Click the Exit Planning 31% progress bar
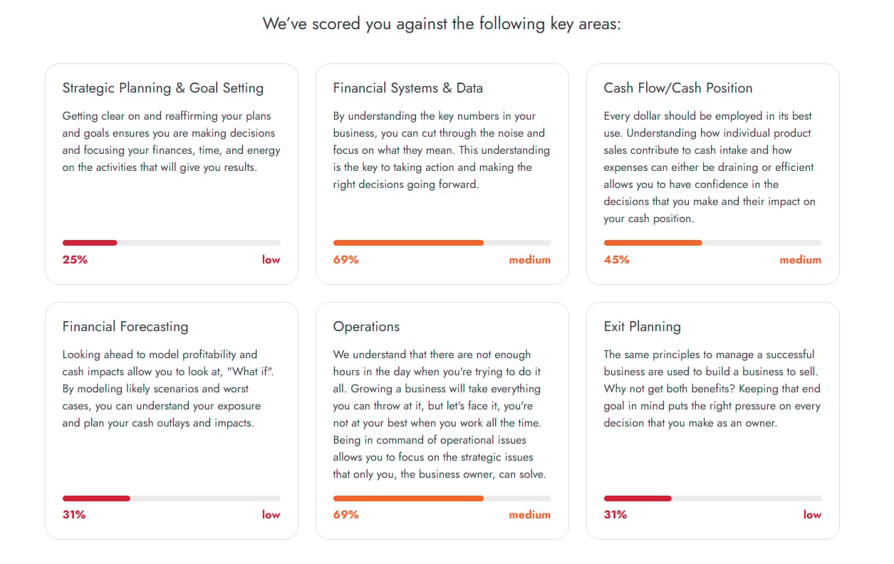This screenshot has height=564, width=894. 713,498
